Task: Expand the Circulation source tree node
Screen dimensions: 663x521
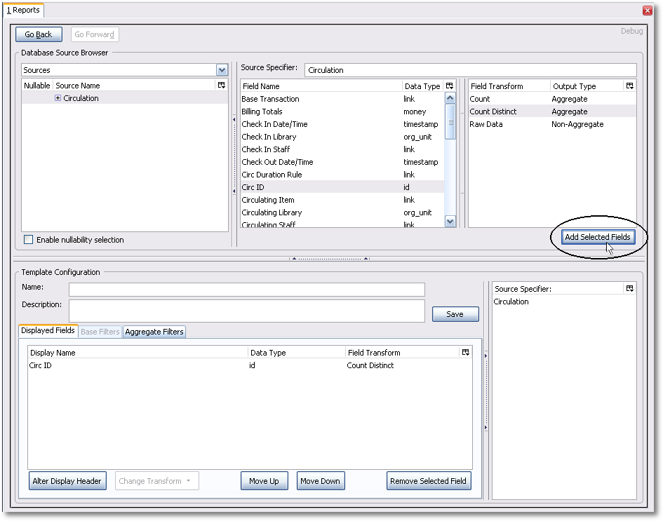Action: point(58,98)
